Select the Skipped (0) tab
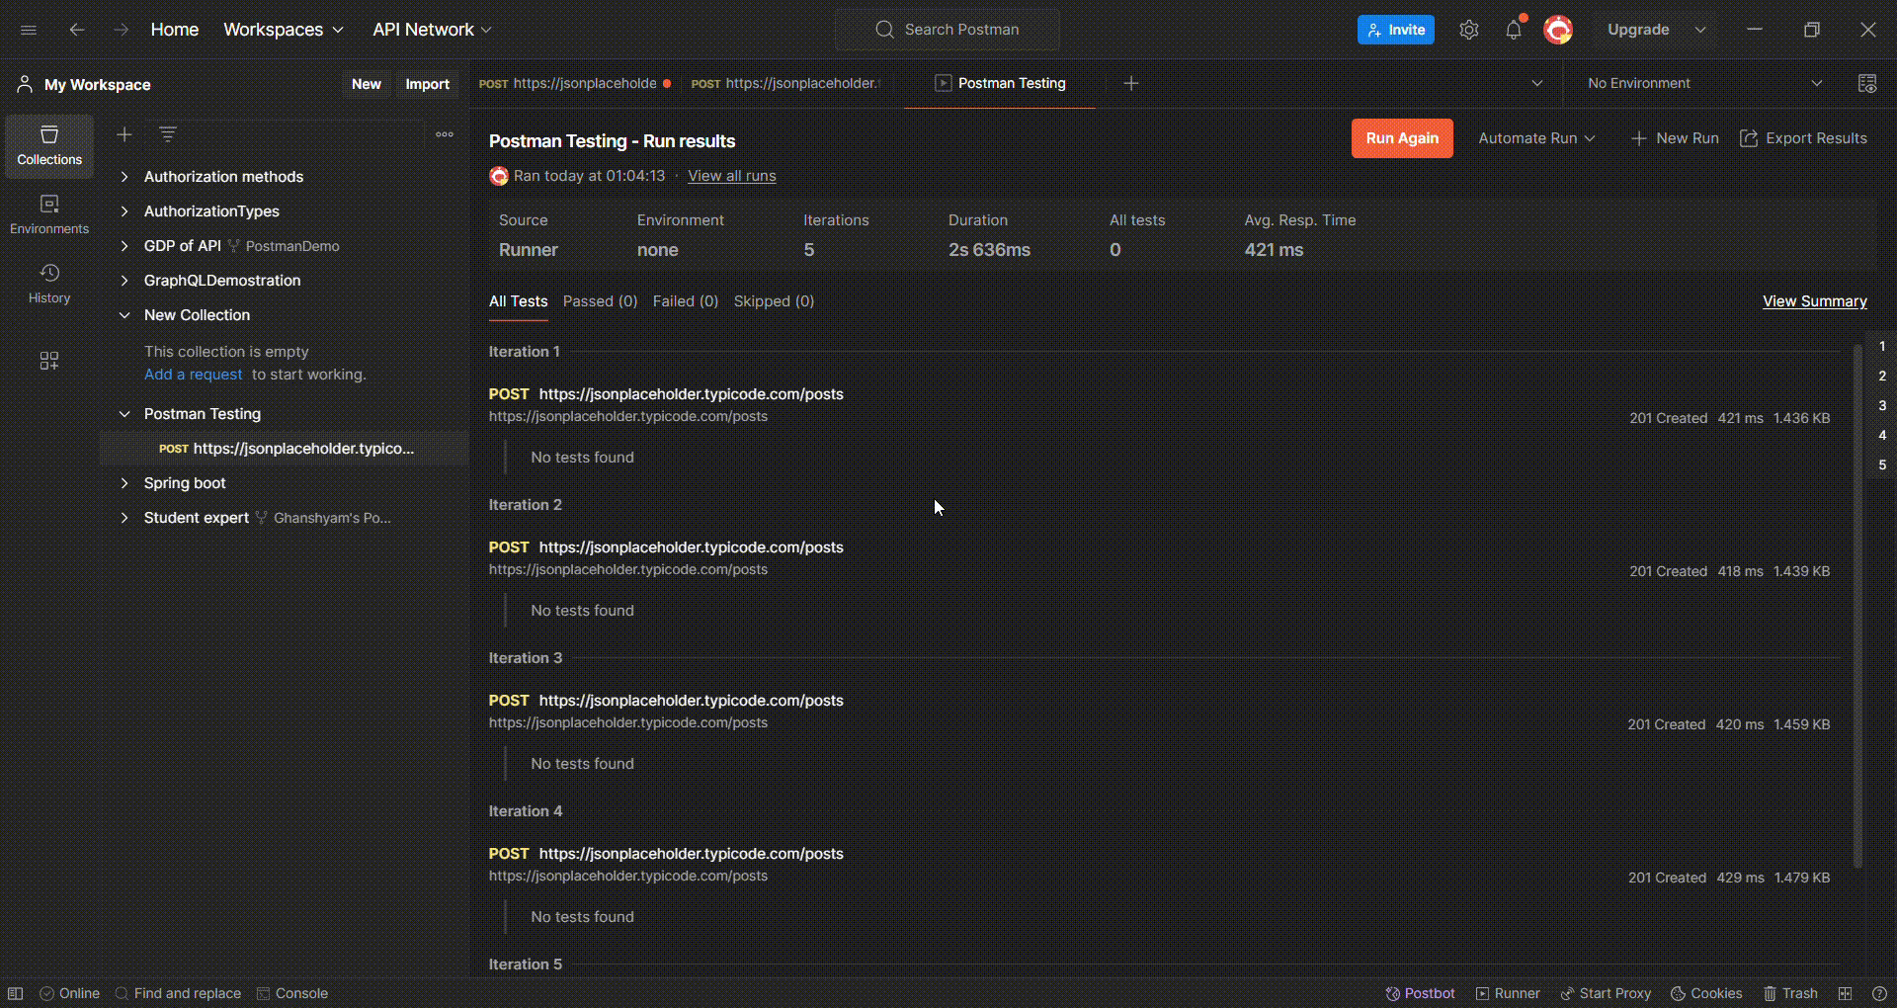Image resolution: width=1897 pixels, height=1008 pixels. (774, 301)
